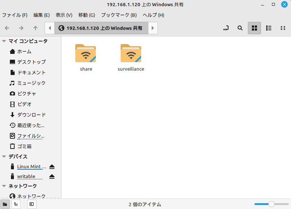Click the 192.168.1.120 path bar button

click(101, 28)
